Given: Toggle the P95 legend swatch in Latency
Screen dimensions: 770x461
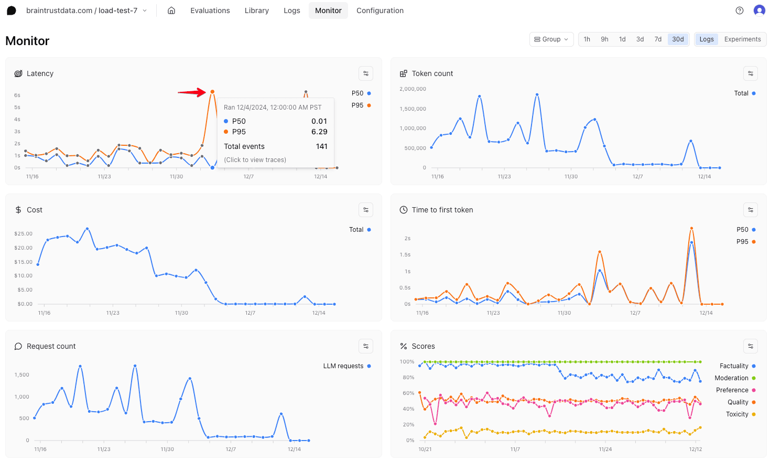Looking at the screenshot, I should [369, 105].
